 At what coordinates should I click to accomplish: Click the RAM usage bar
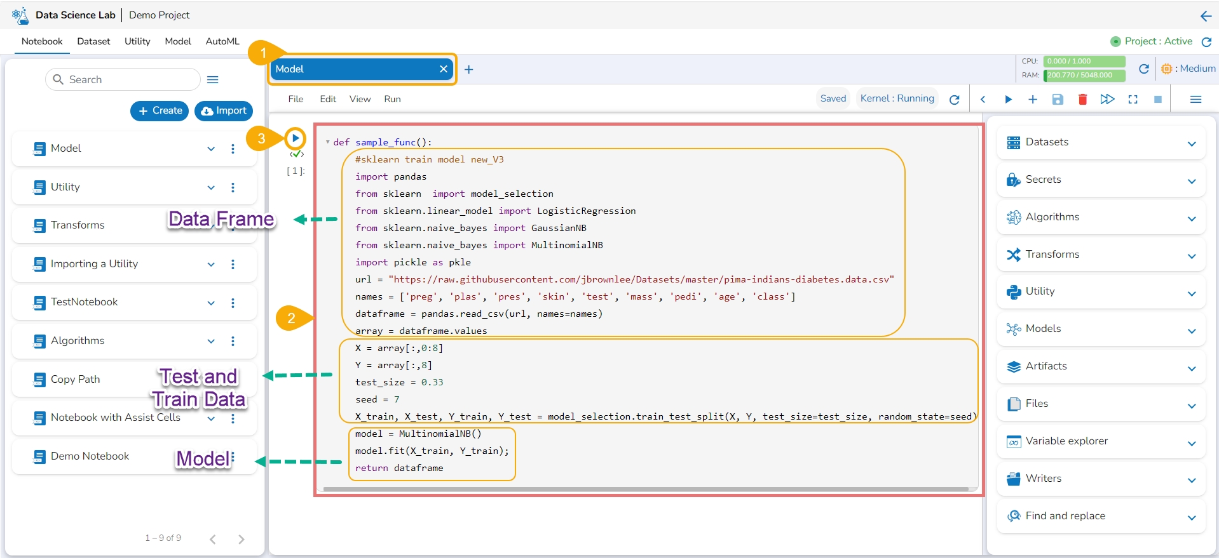pyautogui.click(x=1084, y=75)
